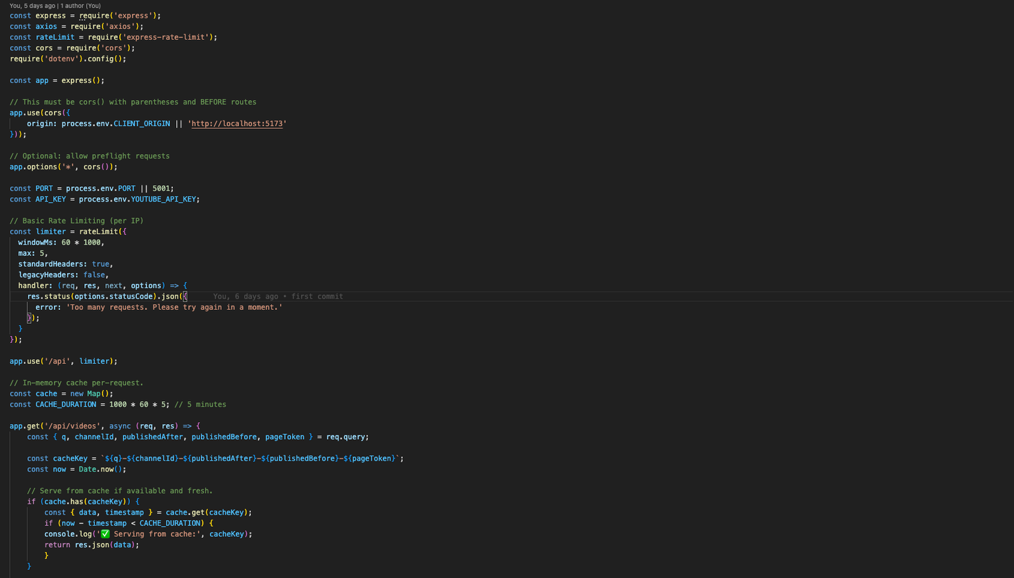Click the YOUTUBE_API_KEY environment variable
This screenshot has height=578, width=1014.
click(x=163, y=199)
